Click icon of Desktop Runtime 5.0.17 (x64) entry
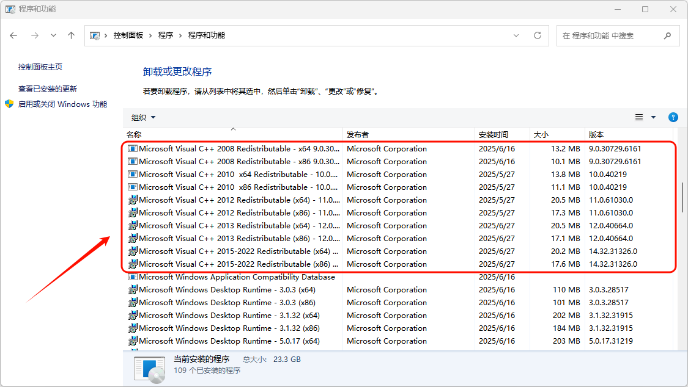Image resolution: width=688 pixels, height=387 pixels. click(133, 341)
